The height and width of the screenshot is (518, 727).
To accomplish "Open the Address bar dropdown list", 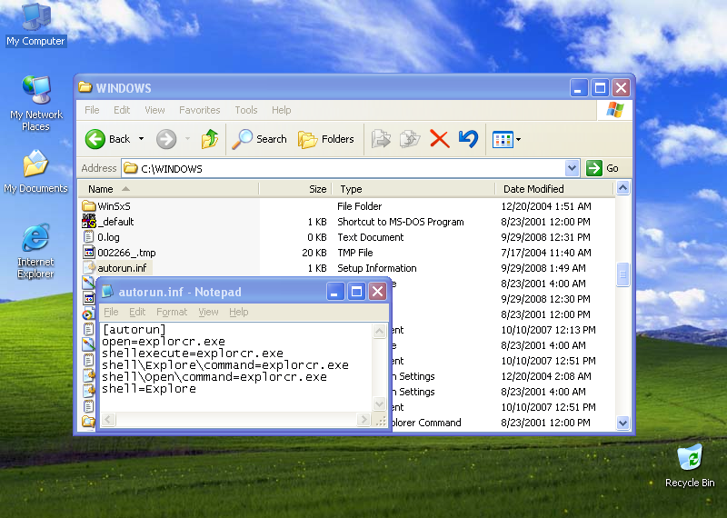I will [x=573, y=168].
